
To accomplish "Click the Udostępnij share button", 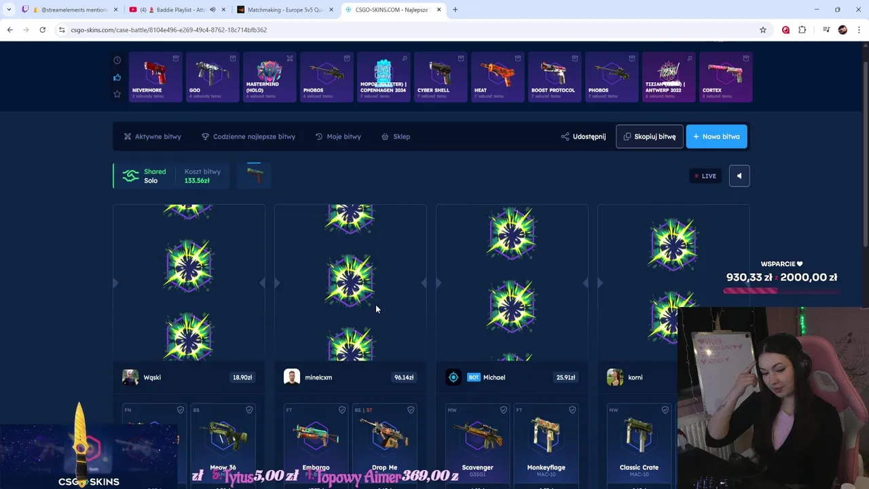I will (x=583, y=137).
